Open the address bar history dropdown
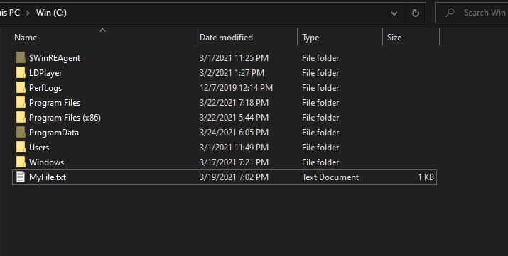The image size is (508, 256). 394,13
